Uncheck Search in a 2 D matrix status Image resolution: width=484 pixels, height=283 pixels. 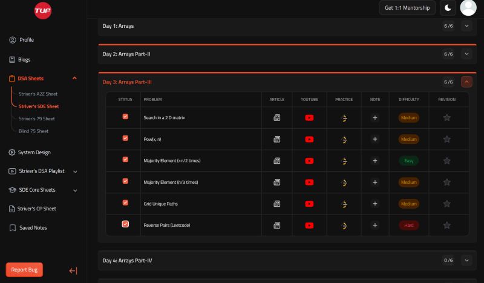125,117
